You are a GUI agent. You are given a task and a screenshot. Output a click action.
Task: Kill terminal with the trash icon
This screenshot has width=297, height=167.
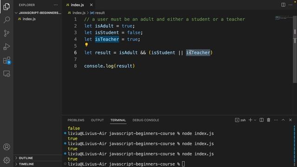tap(269, 120)
